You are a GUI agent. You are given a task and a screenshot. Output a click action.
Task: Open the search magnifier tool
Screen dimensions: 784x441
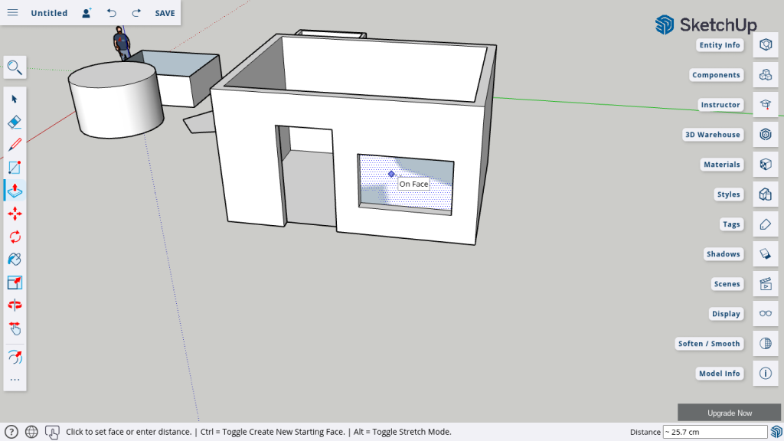[15, 67]
